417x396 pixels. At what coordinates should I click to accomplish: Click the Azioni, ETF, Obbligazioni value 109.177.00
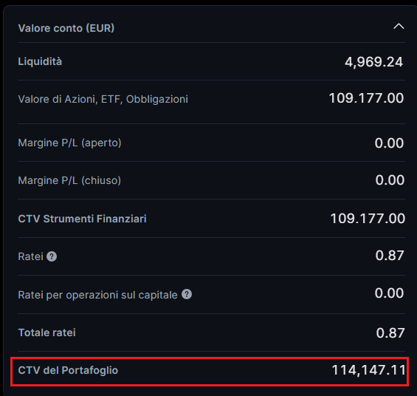[x=367, y=98]
